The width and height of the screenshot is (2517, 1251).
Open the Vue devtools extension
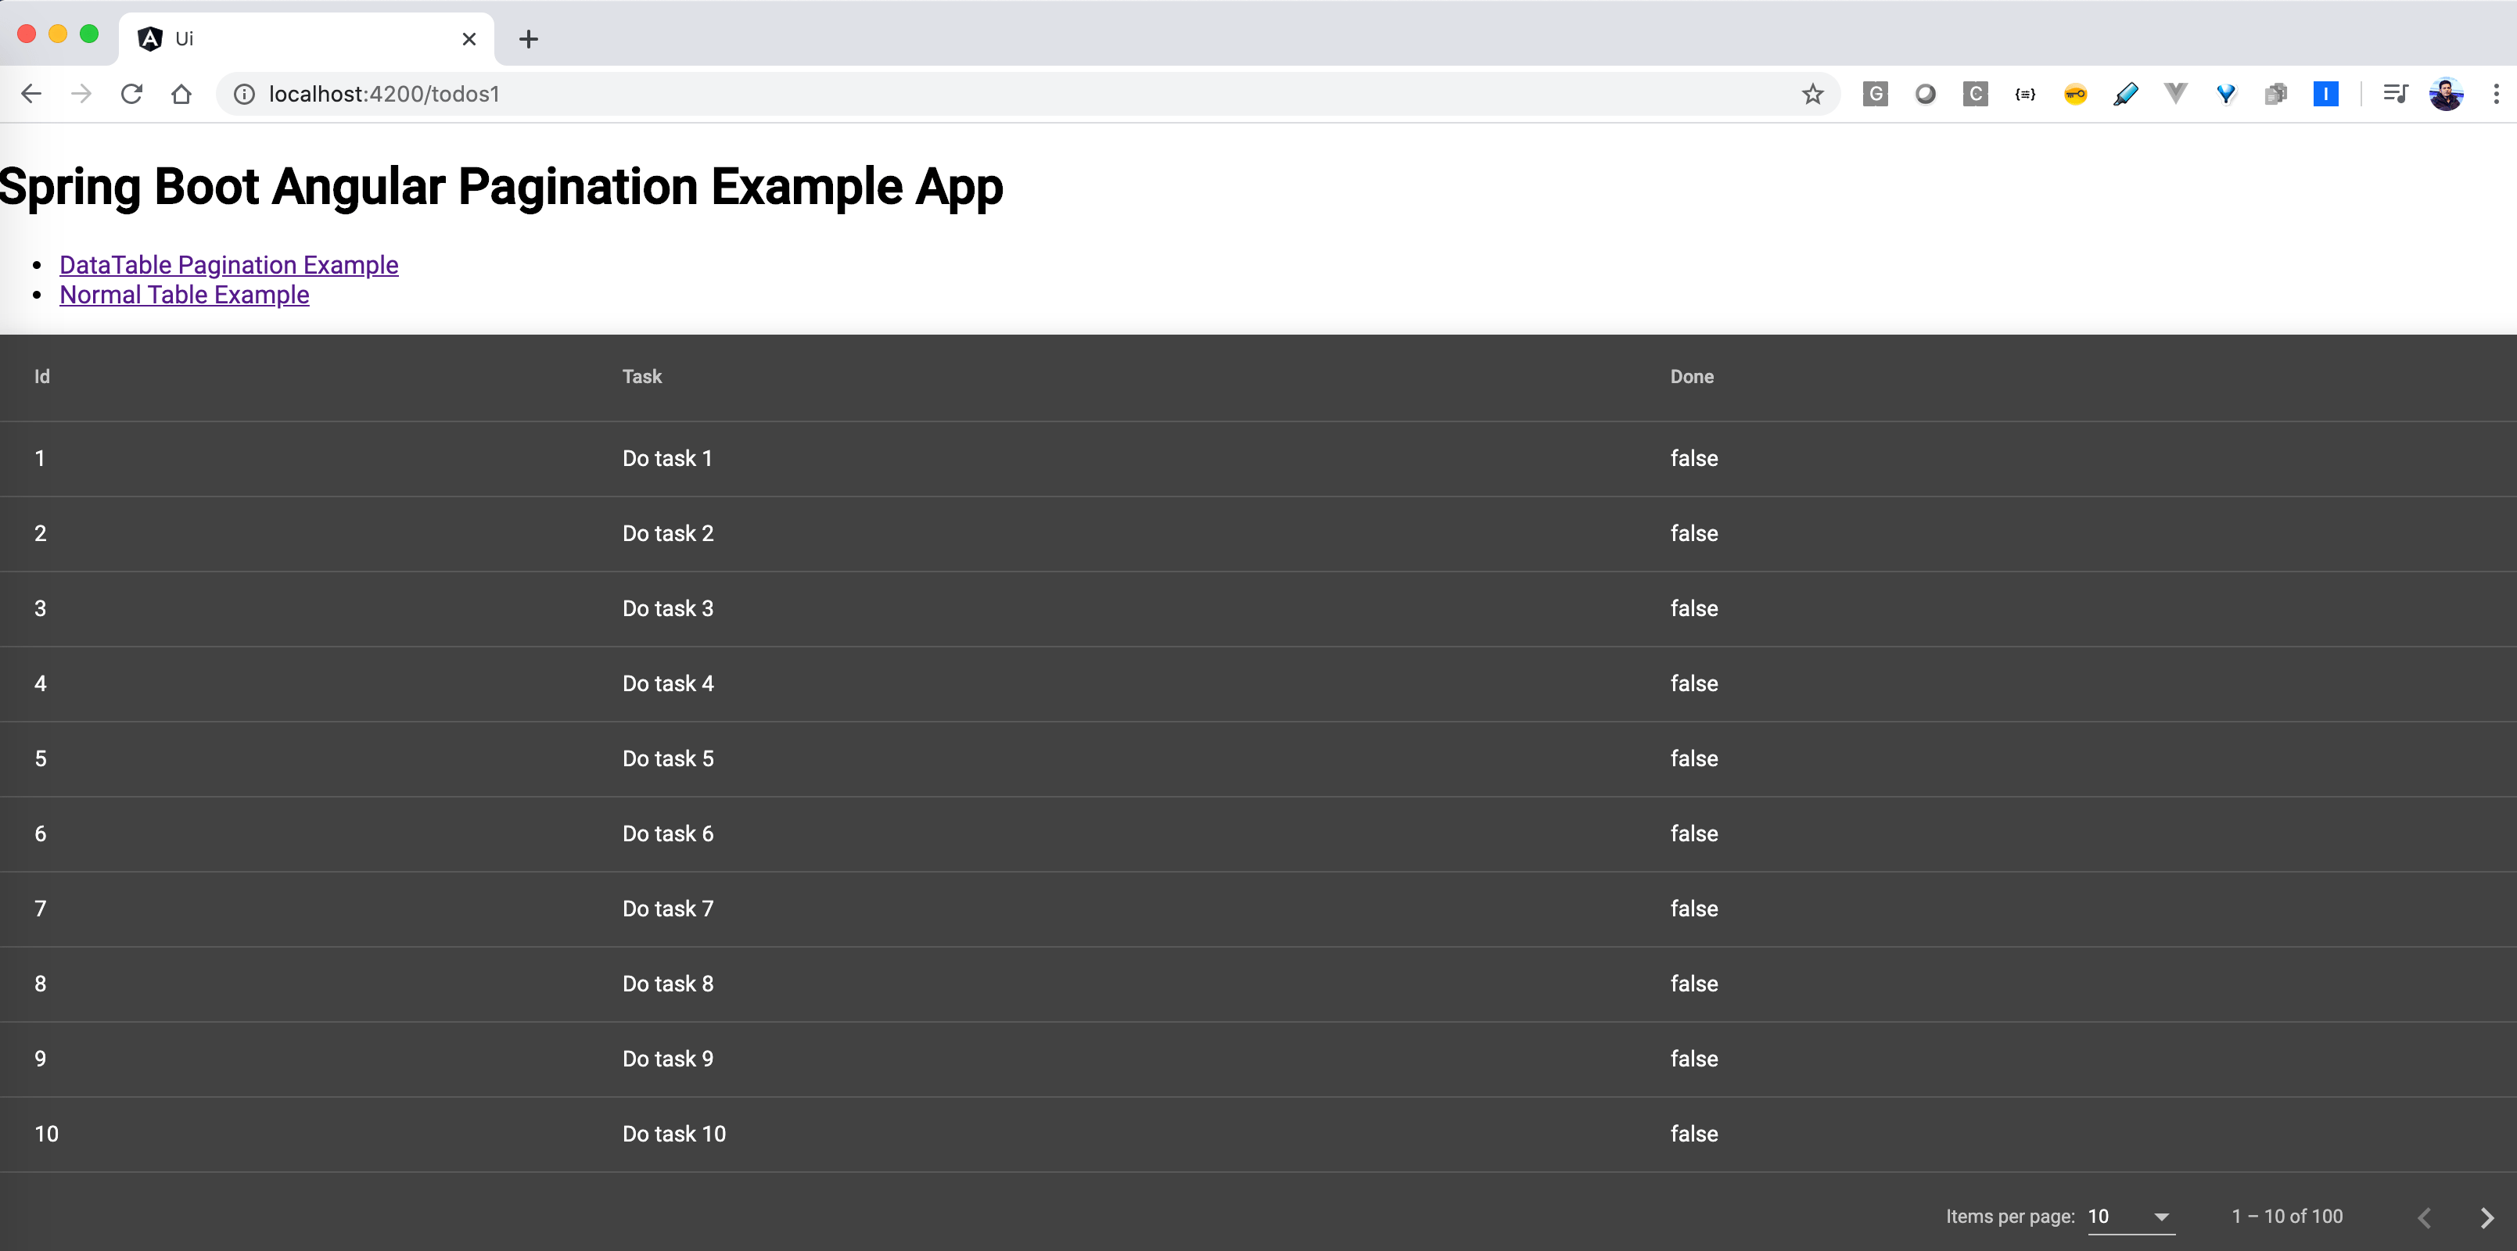pyautogui.click(x=2174, y=94)
